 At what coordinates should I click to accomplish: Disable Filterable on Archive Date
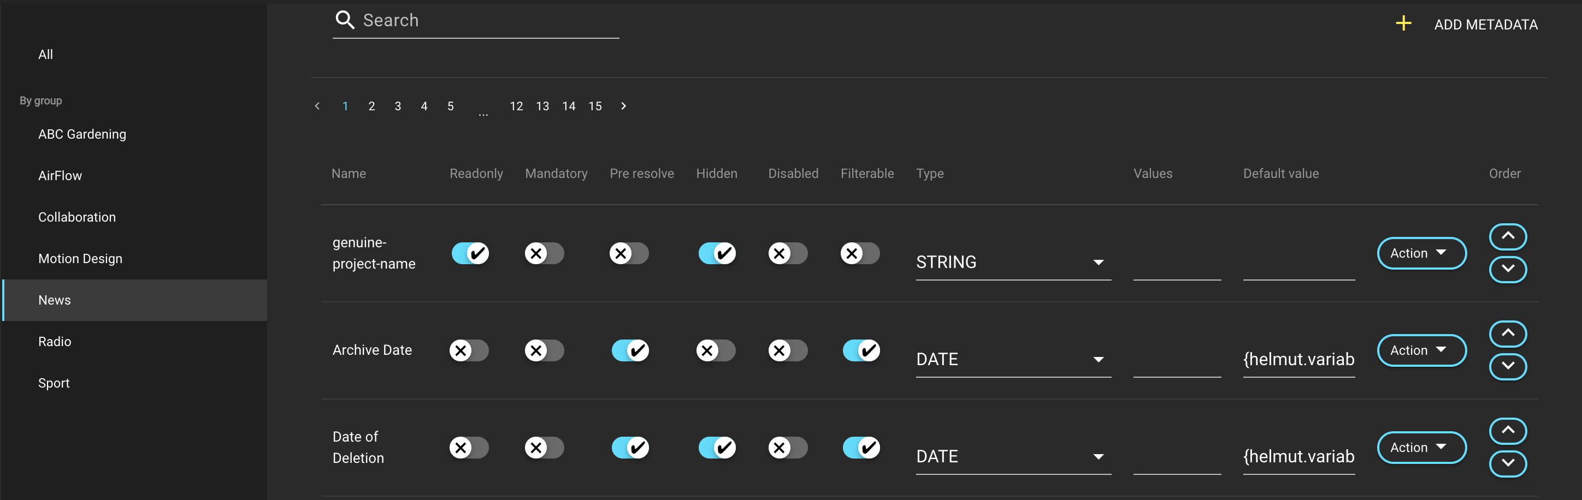[x=860, y=350]
